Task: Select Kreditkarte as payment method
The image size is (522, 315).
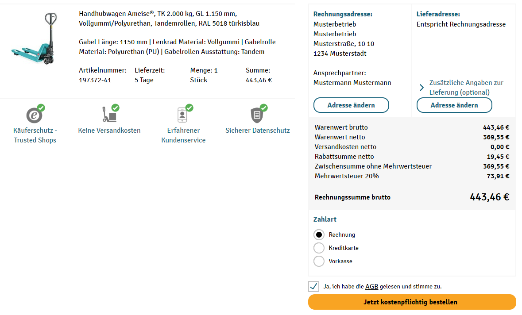Action: (319, 248)
